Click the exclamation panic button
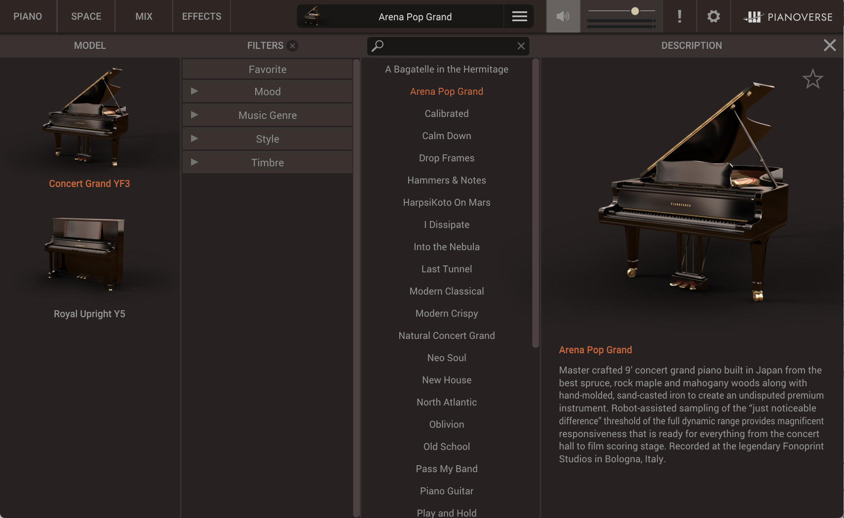The width and height of the screenshot is (844, 518). pos(680,17)
